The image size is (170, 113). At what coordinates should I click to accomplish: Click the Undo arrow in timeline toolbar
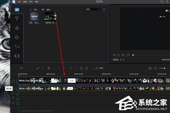coord(22,68)
